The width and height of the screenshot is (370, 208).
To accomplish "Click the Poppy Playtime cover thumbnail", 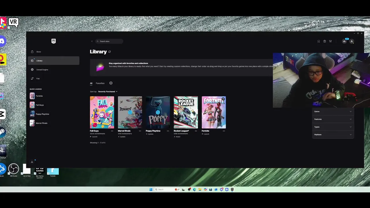I will pos(158,112).
